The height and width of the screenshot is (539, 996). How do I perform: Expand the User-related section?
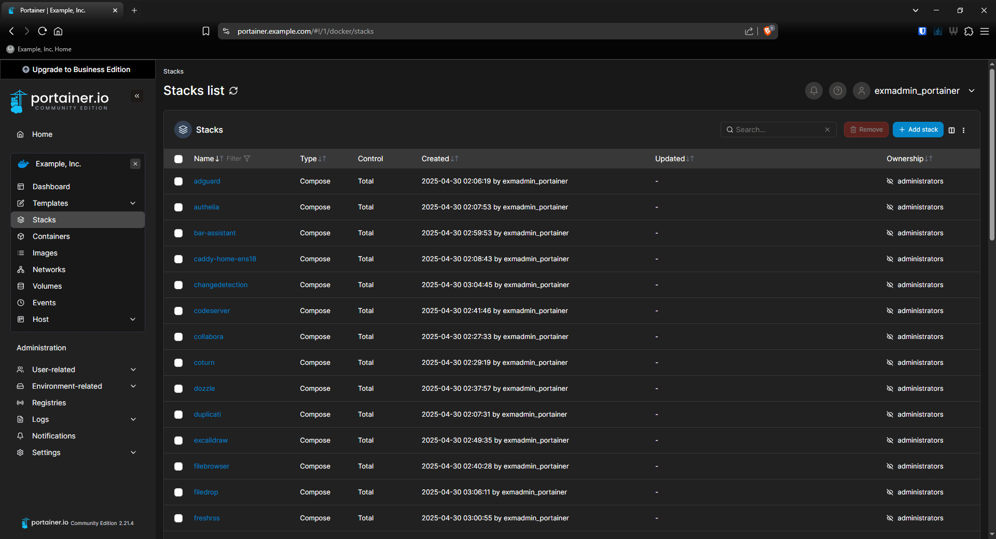(x=133, y=370)
